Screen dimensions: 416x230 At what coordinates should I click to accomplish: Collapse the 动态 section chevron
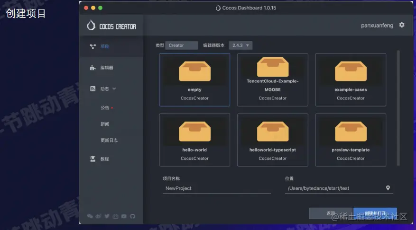click(x=114, y=88)
